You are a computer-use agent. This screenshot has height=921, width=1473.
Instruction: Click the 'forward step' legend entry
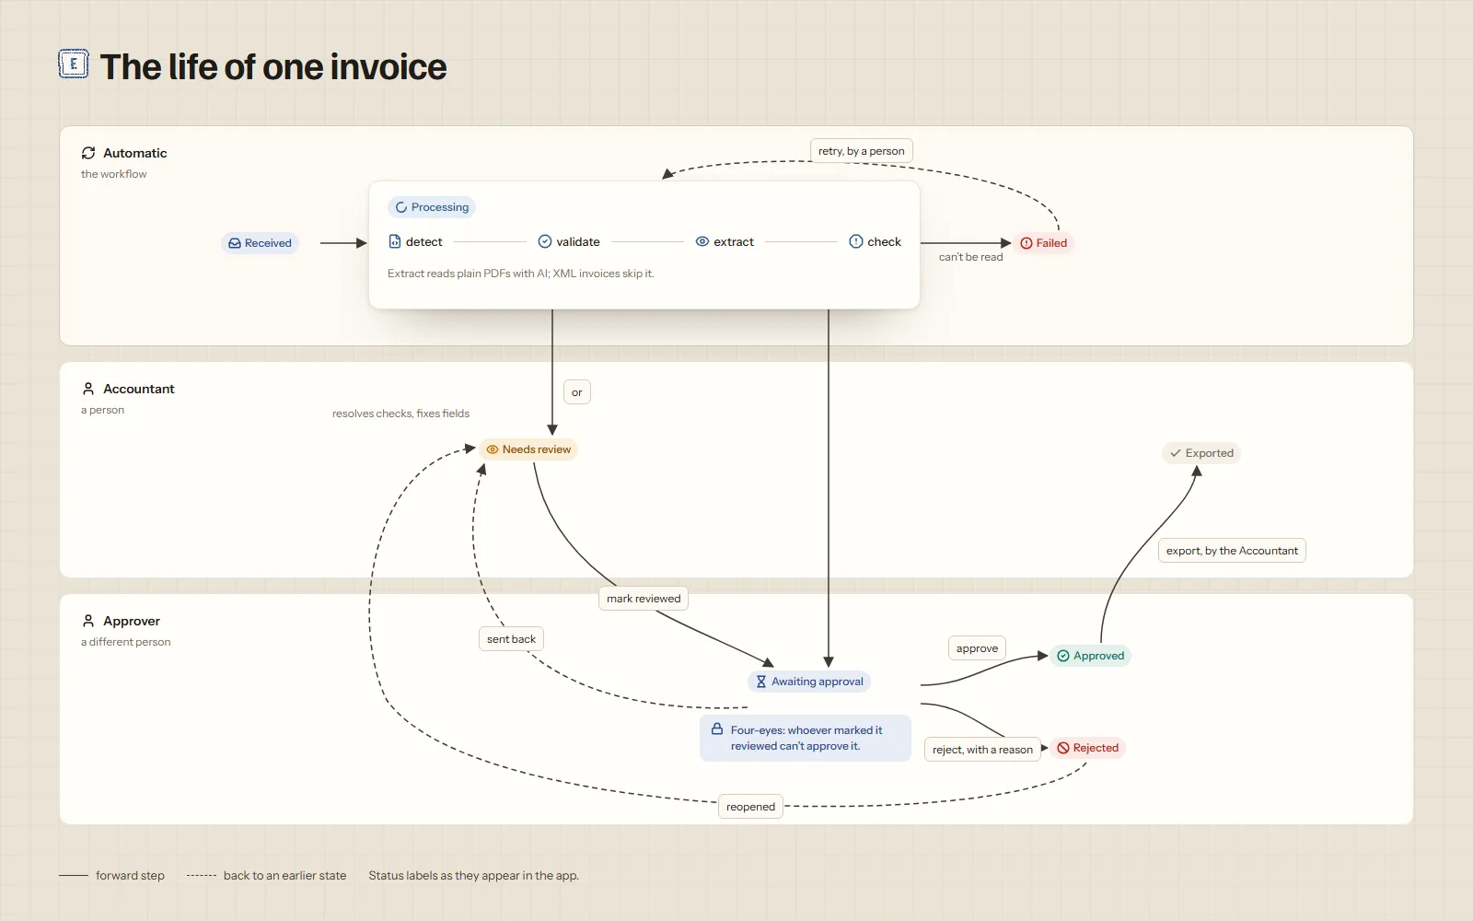(112, 876)
